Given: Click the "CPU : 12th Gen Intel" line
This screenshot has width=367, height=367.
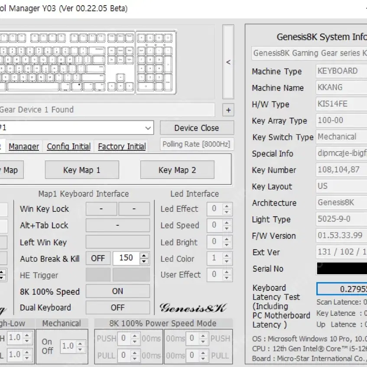Looking at the screenshot, I should (x=309, y=349).
